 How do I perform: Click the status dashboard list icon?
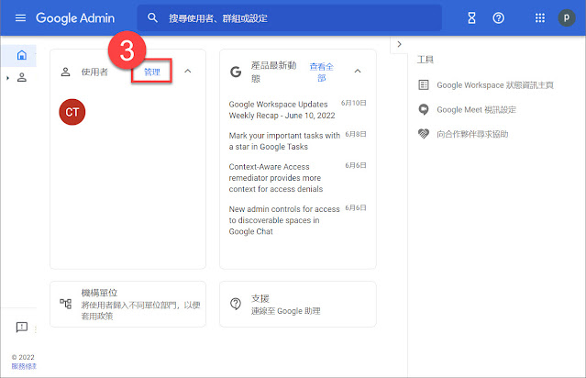click(x=424, y=85)
